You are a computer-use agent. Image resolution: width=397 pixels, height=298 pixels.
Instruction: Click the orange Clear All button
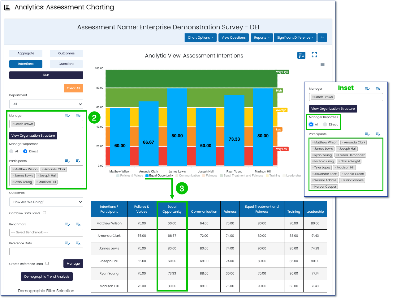point(73,88)
